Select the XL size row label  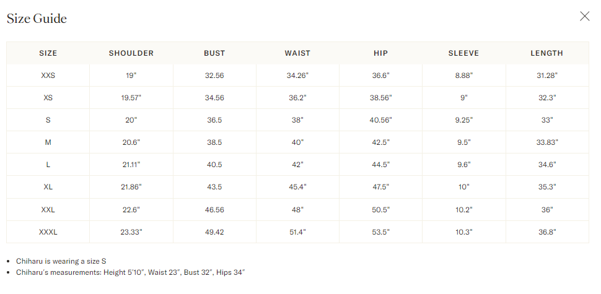(x=48, y=187)
